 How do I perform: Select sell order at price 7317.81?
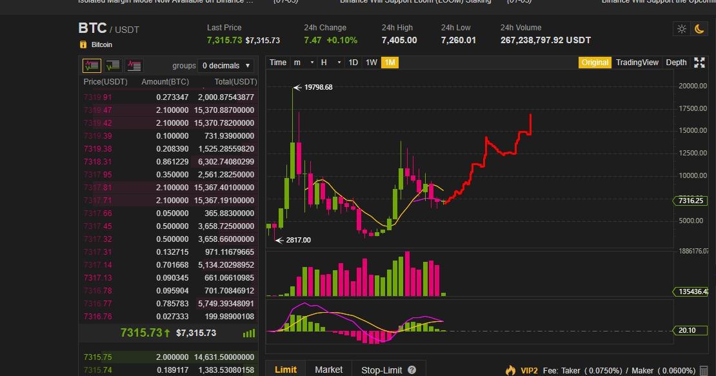(x=168, y=188)
